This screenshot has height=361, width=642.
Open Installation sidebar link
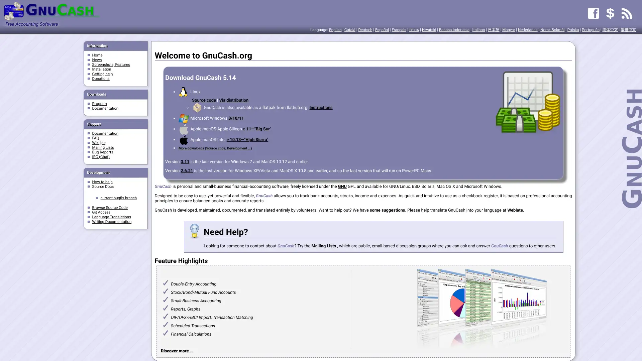pyautogui.click(x=101, y=70)
